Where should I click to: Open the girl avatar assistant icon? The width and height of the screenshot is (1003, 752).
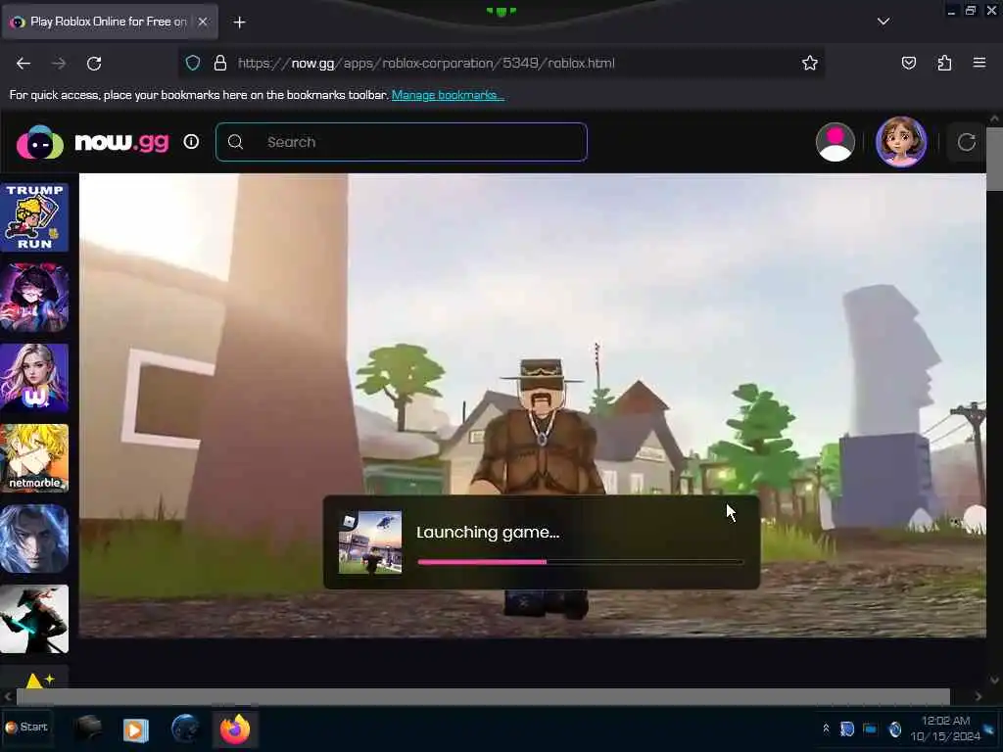(901, 142)
